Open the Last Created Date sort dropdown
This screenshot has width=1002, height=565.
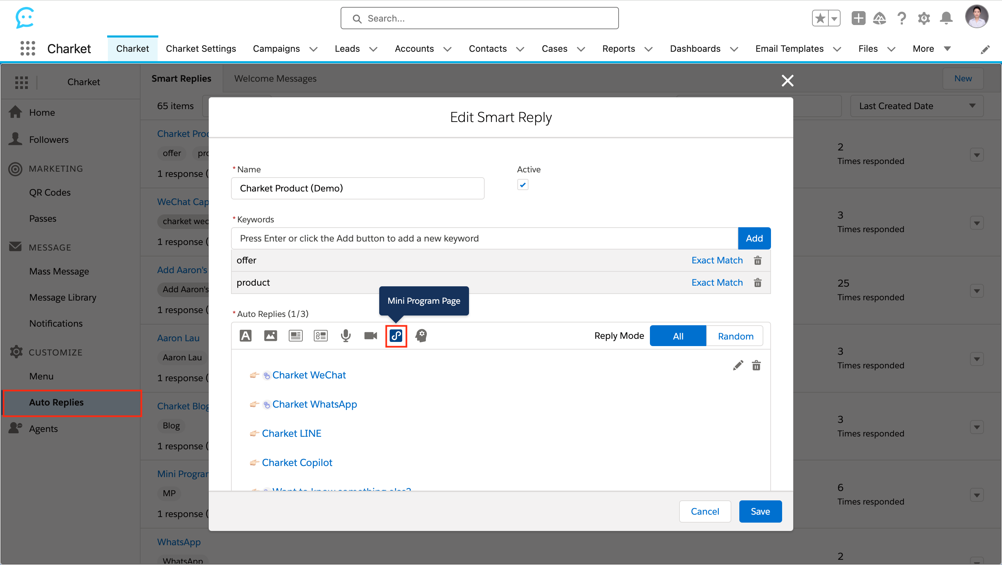click(916, 106)
